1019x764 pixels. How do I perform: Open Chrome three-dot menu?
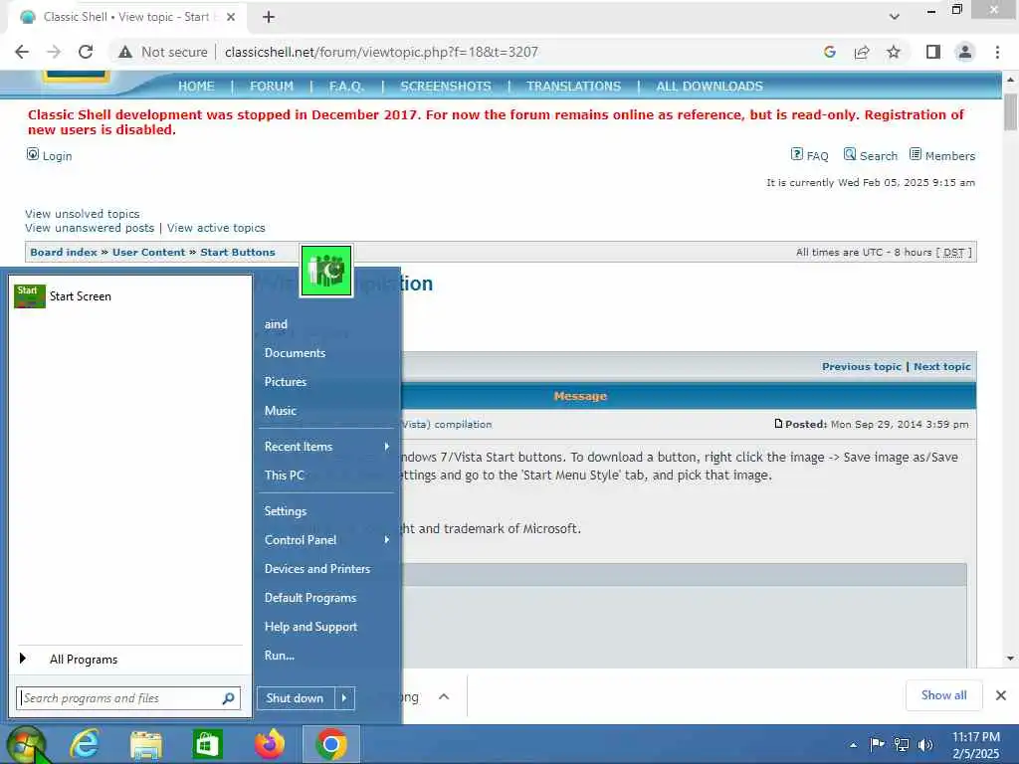tap(997, 52)
